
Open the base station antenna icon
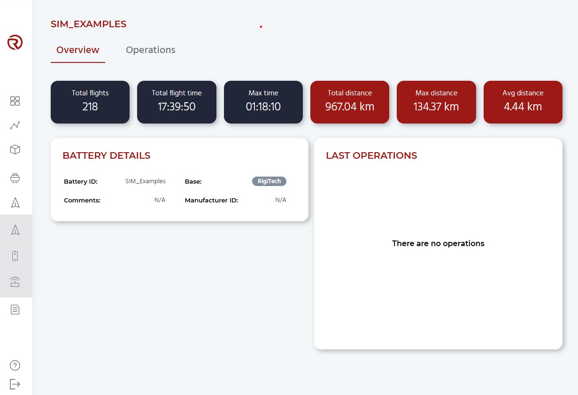(x=15, y=281)
